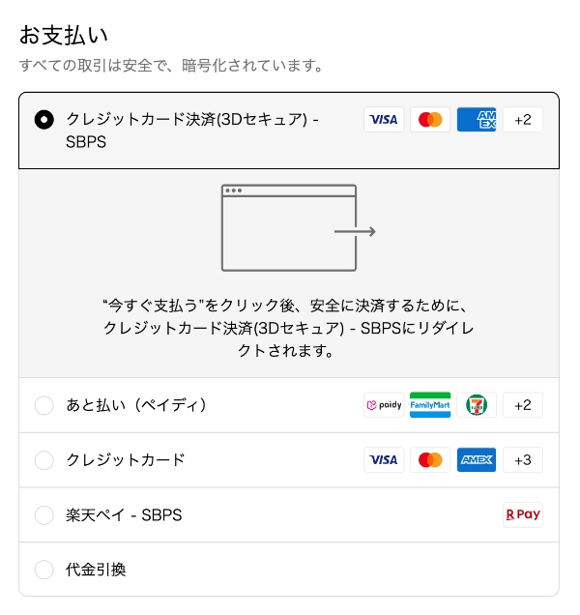The height and width of the screenshot is (615, 580).
Task: Show more cards via the +3 badge
Action: tap(523, 460)
